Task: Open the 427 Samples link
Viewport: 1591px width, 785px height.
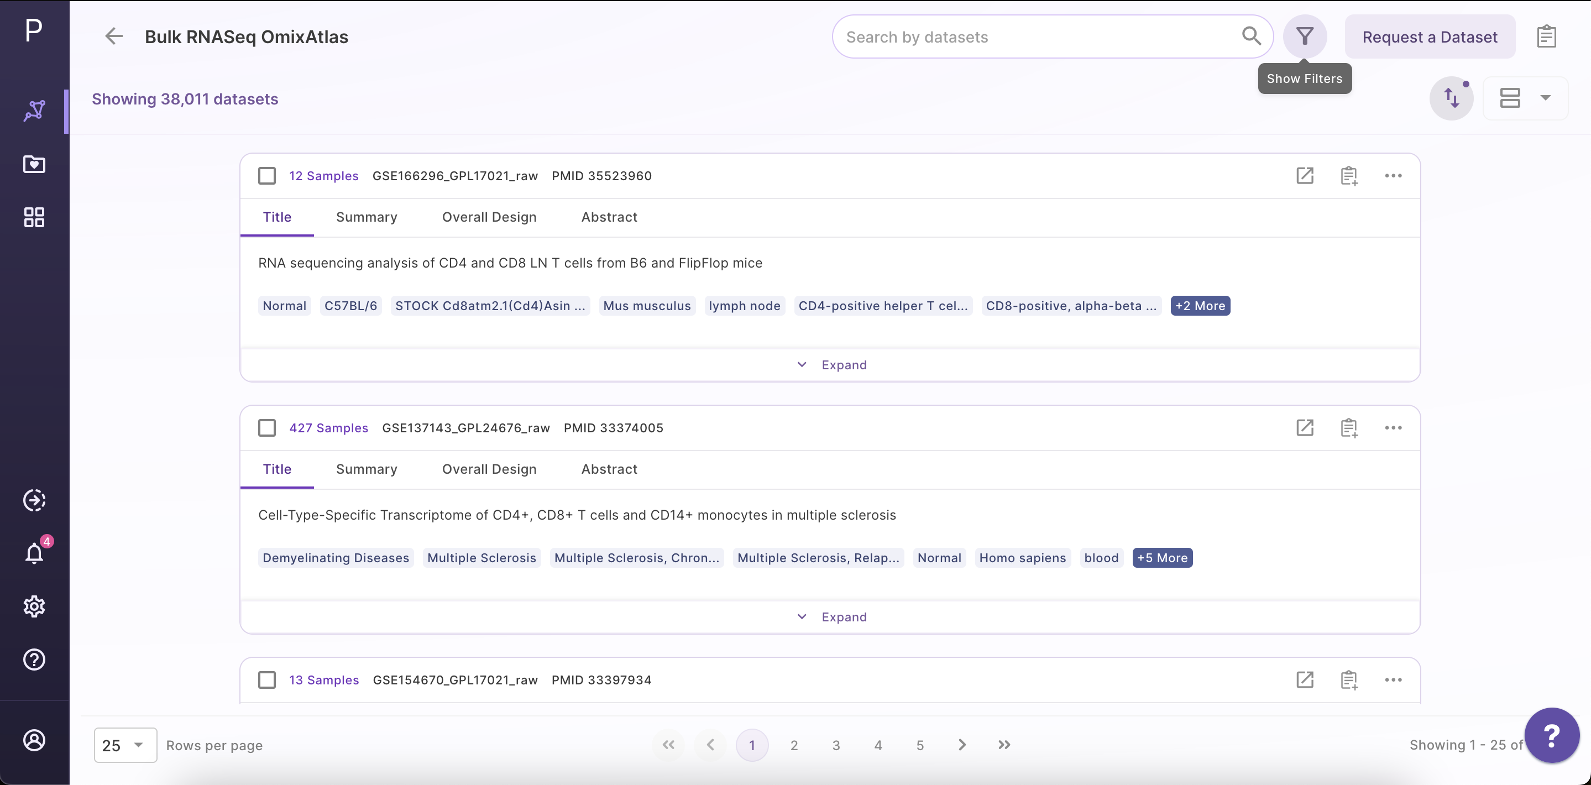Action: click(x=328, y=427)
